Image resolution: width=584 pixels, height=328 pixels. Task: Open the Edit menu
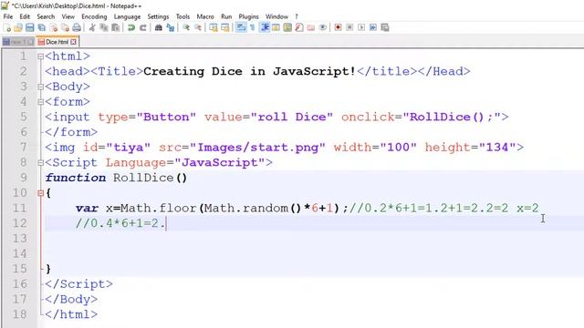coord(25,16)
